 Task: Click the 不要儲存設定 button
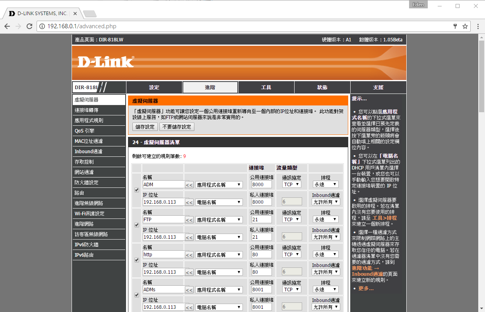[x=177, y=127]
